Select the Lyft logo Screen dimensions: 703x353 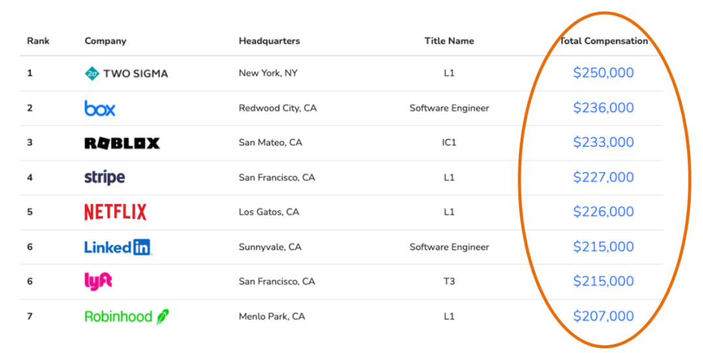(x=98, y=281)
